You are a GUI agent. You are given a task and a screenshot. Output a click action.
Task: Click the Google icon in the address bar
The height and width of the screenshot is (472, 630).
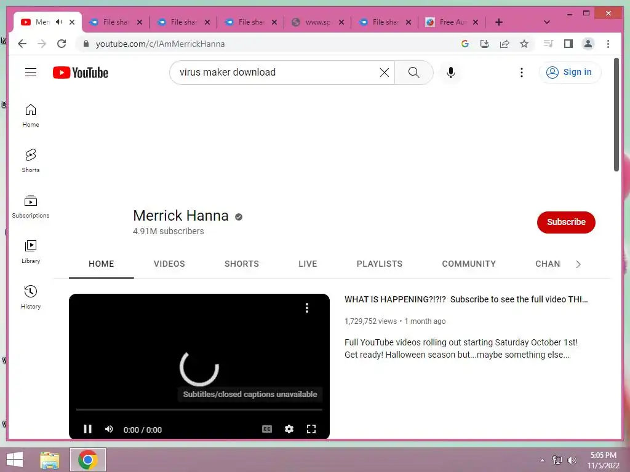coord(465,44)
